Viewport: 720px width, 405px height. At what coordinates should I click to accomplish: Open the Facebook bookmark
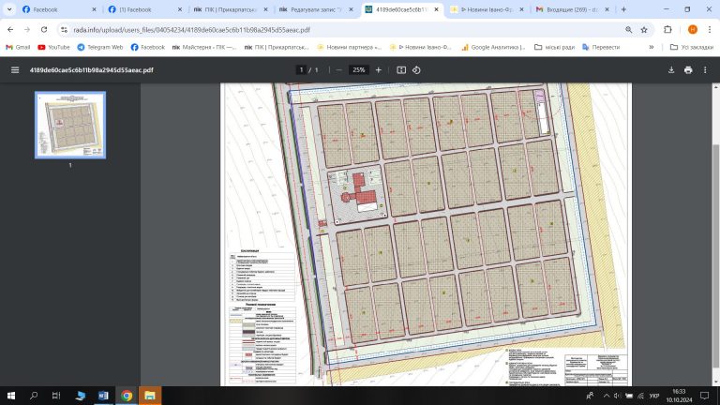pos(148,47)
